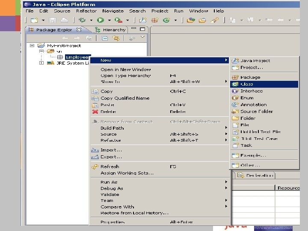Click Refresh in the context menu

[160, 166]
